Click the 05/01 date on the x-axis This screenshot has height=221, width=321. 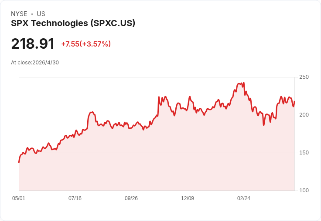point(19,198)
